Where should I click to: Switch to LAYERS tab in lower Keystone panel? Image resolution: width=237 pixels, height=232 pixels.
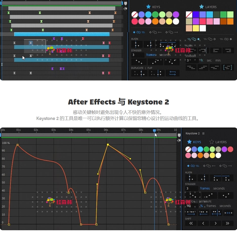point(218,142)
